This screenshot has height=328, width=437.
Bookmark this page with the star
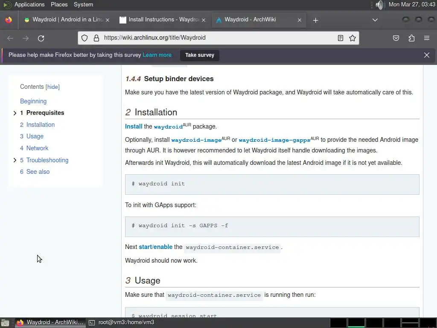353,38
